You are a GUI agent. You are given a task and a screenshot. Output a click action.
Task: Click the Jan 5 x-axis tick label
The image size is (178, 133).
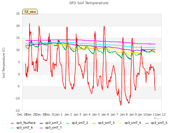click(96, 114)
